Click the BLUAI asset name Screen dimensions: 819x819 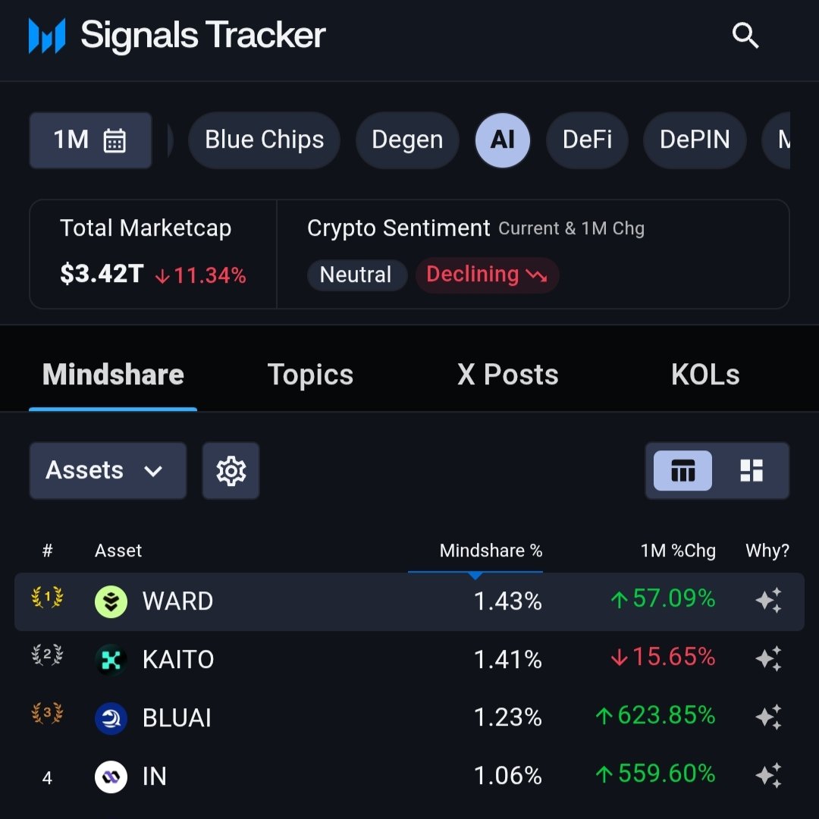tap(177, 718)
